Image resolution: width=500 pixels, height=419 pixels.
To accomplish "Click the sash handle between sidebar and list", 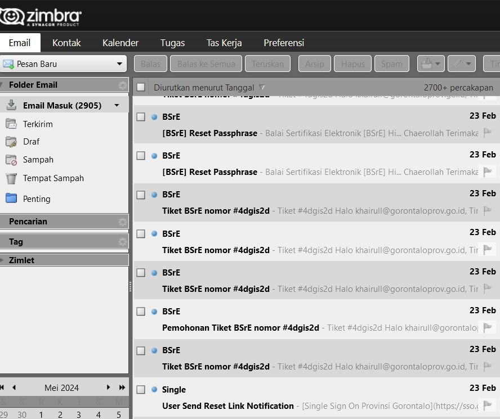I will click(131, 287).
